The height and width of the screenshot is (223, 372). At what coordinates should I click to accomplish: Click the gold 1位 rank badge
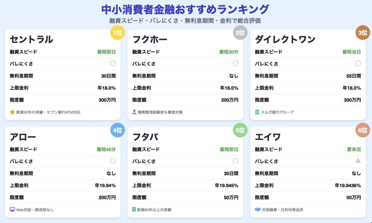coord(117,32)
